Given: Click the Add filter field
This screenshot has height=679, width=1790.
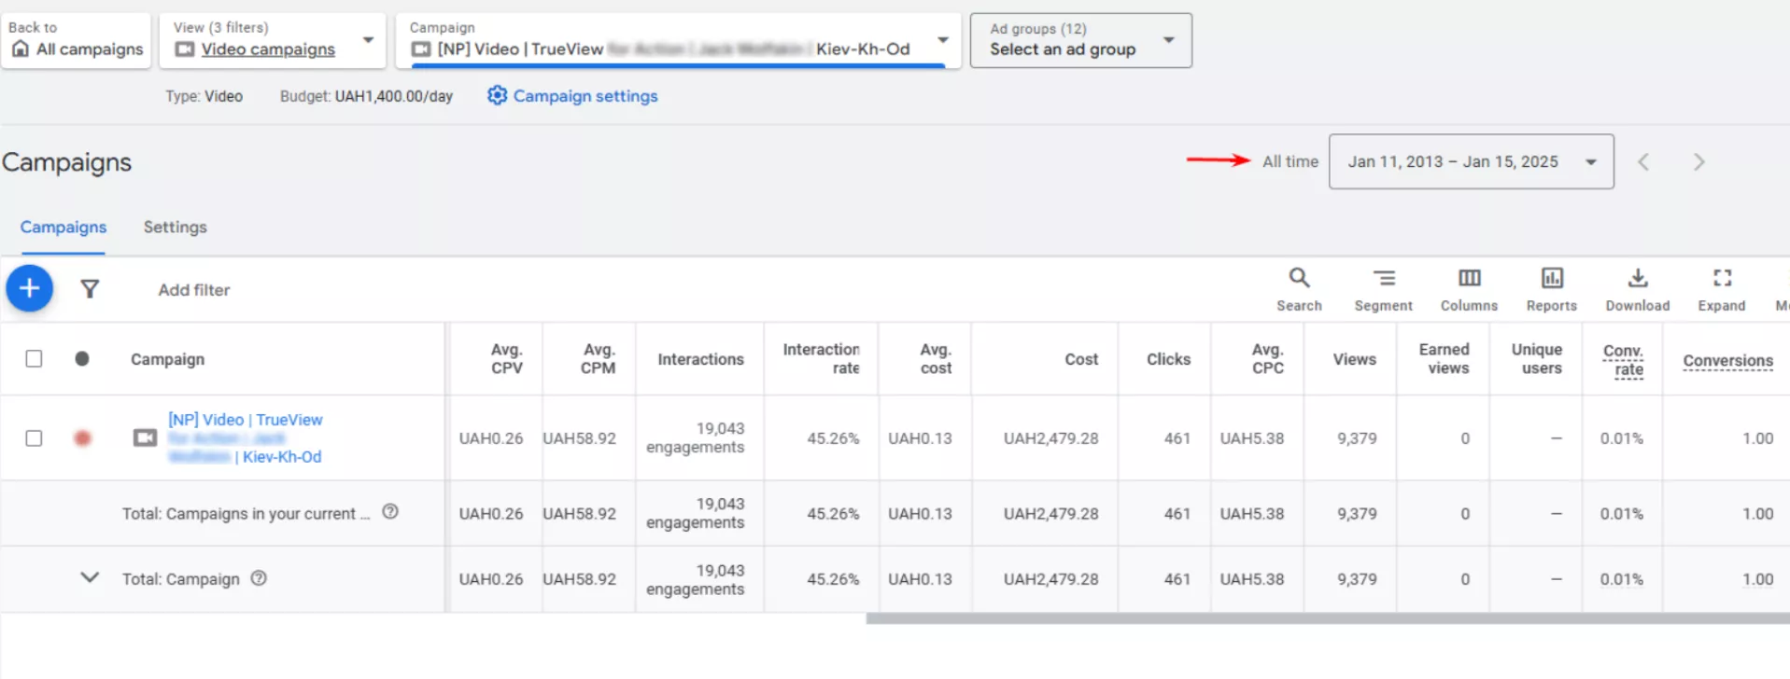Looking at the screenshot, I should (x=194, y=290).
